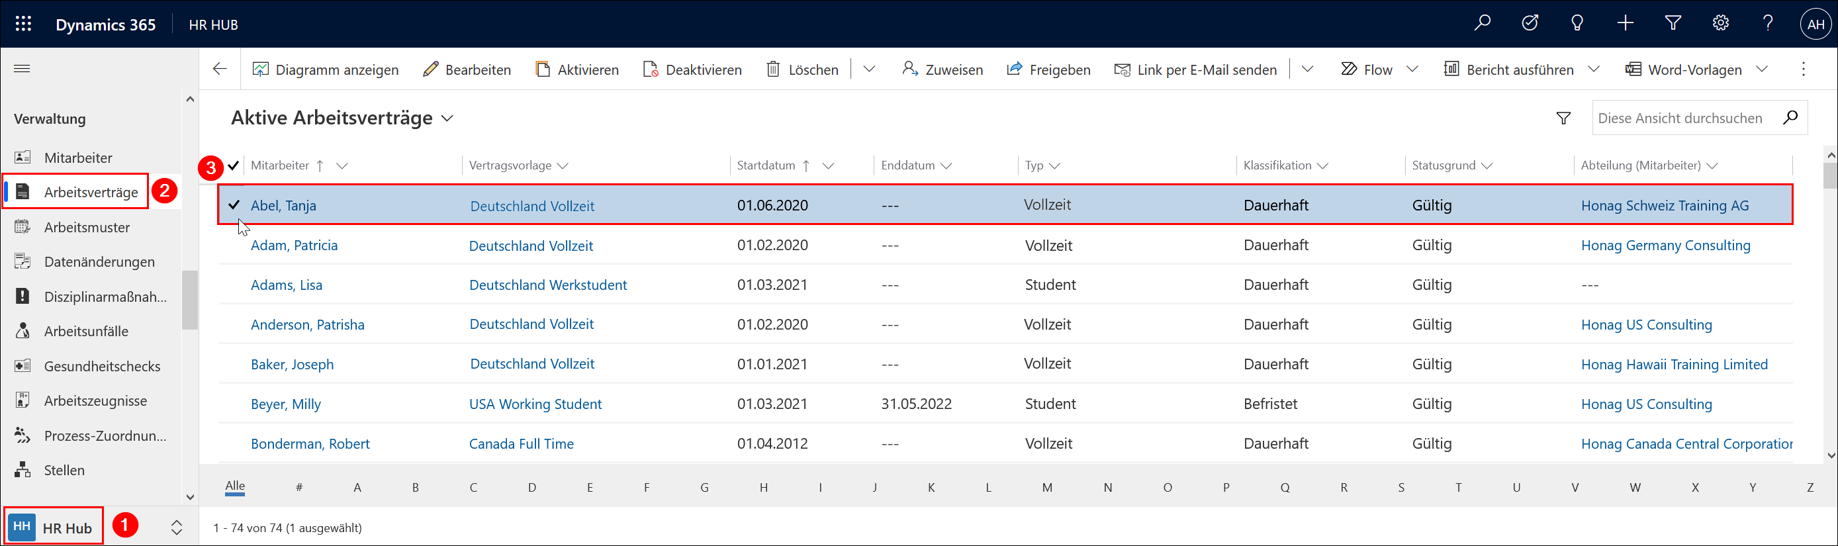Open advanced find funnel in top bar
This screenshot has width=1838, height=546.
(x=1673, y=24)
